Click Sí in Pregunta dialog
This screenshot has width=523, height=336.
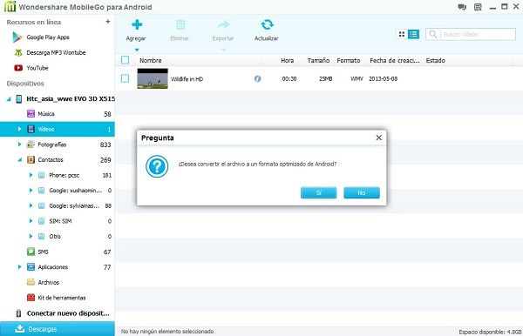pyautogui.click(x=318, y=193)
